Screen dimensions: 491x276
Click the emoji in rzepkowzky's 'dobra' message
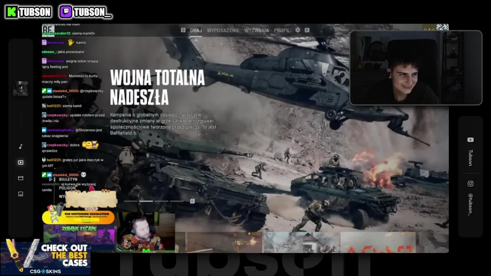click(x=91, y=145)
